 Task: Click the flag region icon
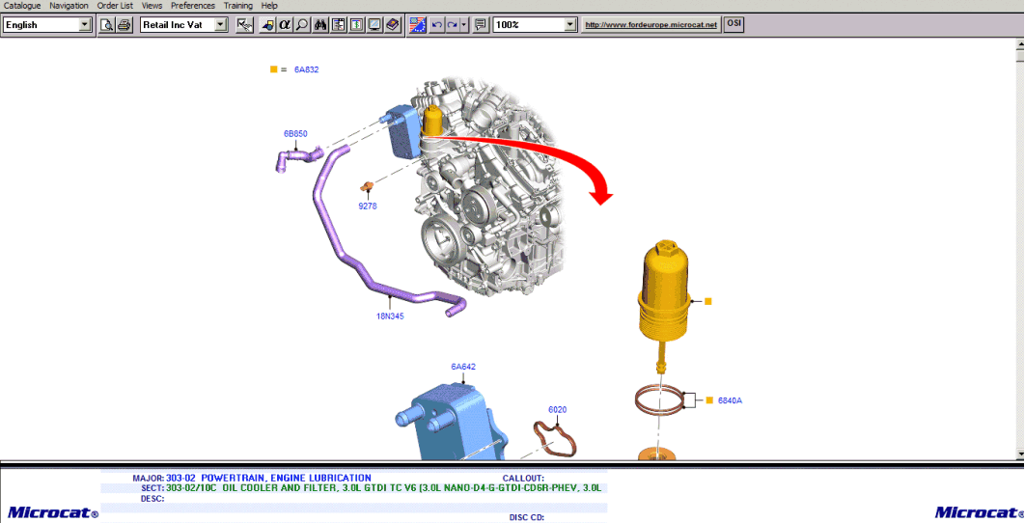point(417,25)
